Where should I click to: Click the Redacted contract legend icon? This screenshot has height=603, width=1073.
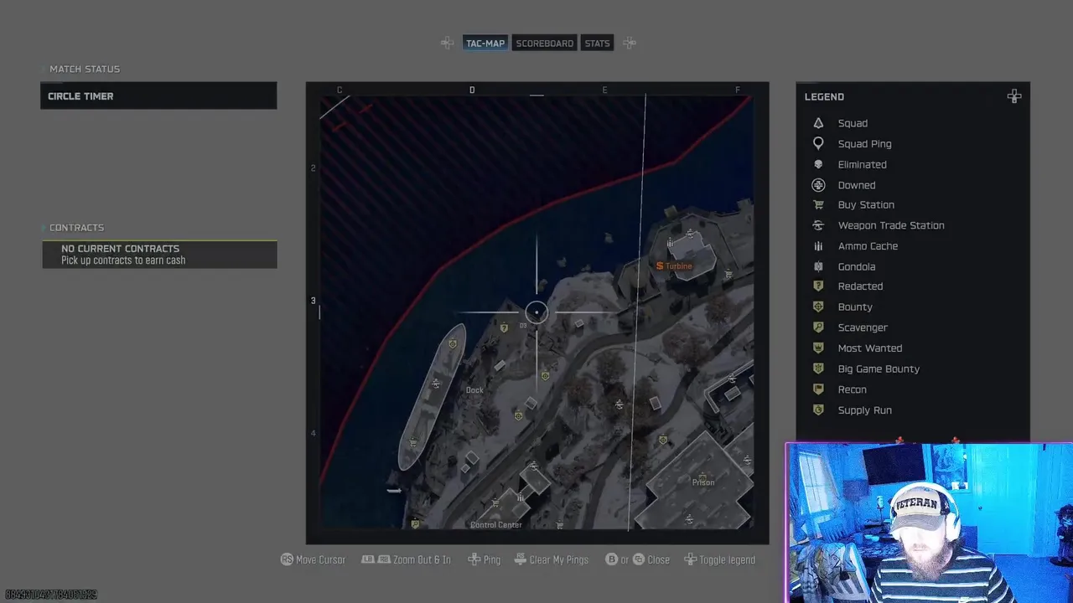818,286
